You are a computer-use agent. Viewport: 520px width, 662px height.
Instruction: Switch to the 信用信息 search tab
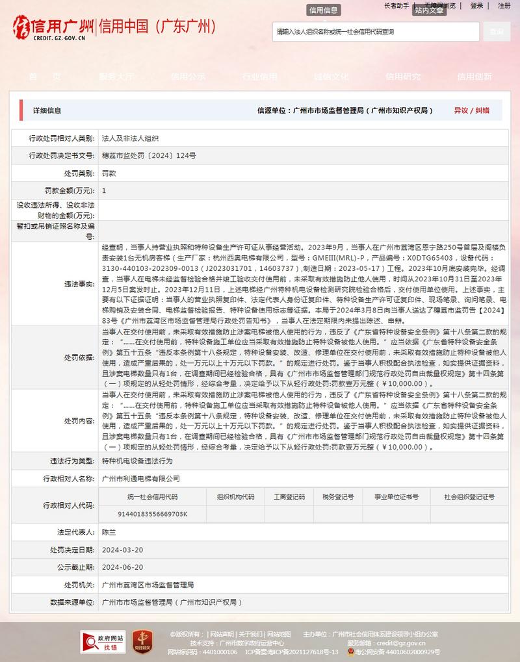click(x=324, y=10)
